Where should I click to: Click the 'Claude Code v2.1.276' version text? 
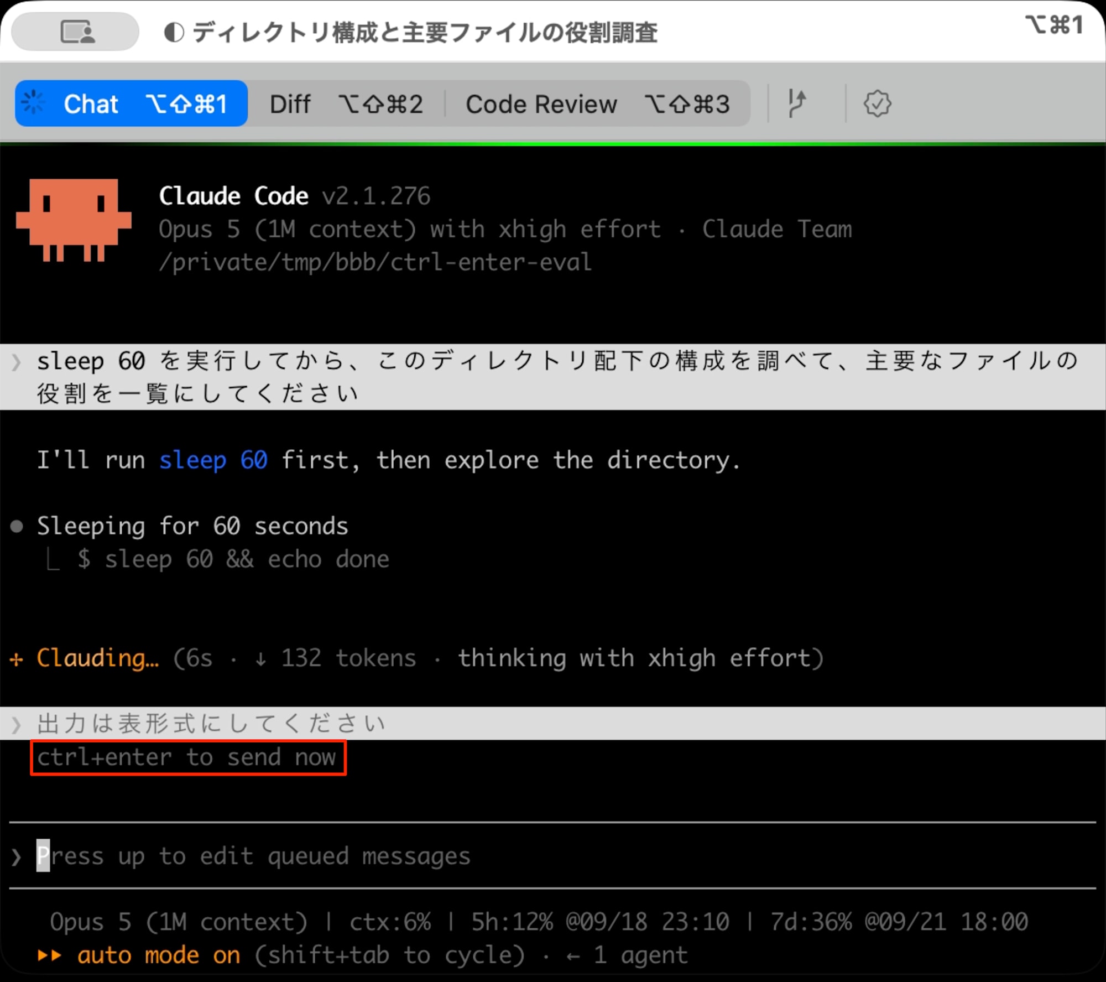294,196
